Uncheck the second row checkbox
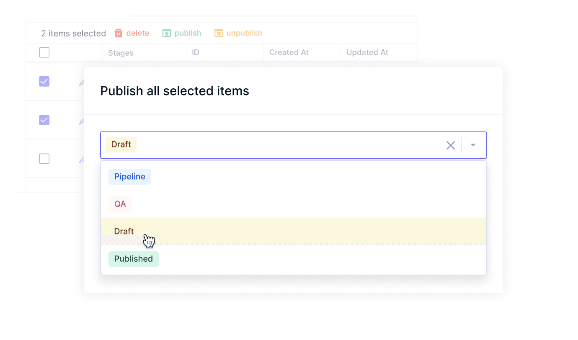Viewport: 578px width, 340px height. (44, 120)
